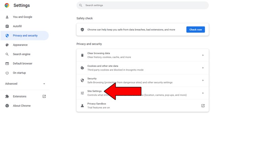Open Cookies and other site data chevron
The width and height of the screenshot is (270, 148).
[203, 68]
